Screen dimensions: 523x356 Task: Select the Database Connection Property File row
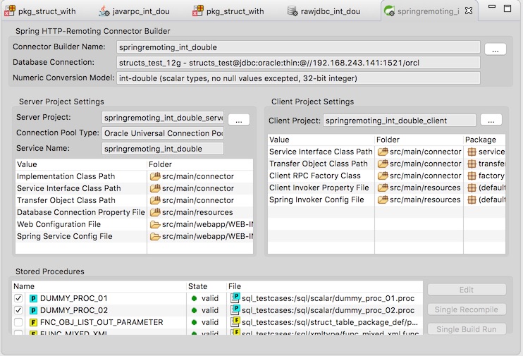pyautogui.click(x=135, y=212)
